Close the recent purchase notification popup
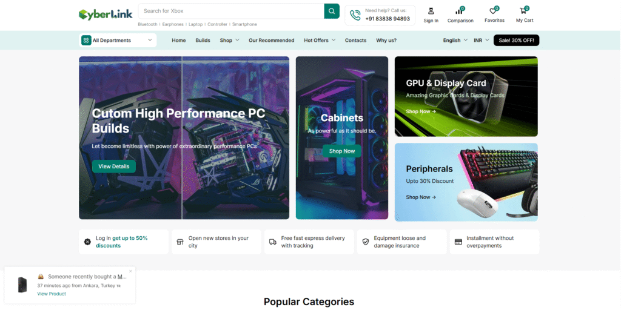The image size is (621, 310). 130,271
